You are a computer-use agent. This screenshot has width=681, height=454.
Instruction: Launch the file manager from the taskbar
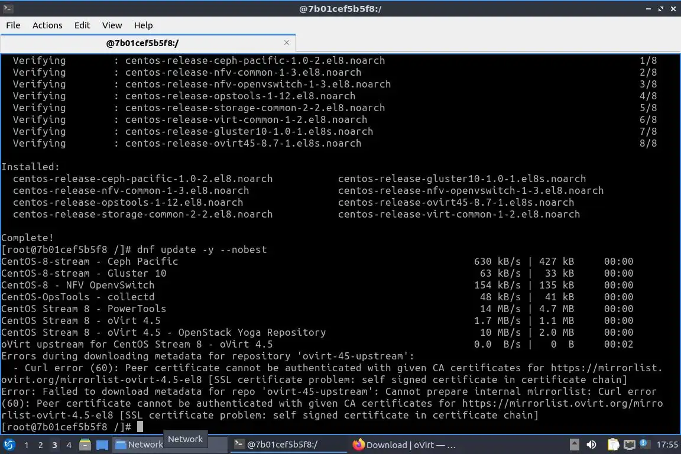pos(85,445)
